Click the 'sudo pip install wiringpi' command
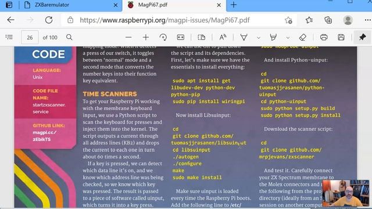The image size is (372, 209). [209, 102]
